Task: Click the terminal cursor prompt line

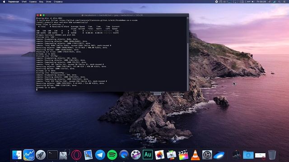Action: click(37, 90)
